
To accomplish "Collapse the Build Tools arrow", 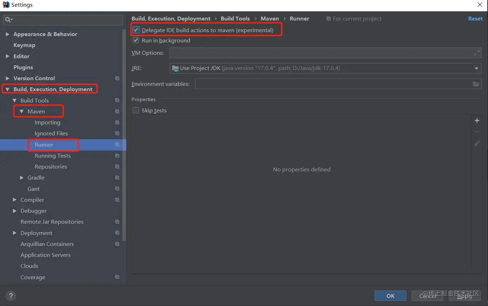I will (x=14, y=100).
